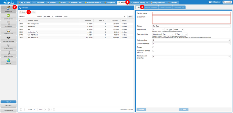Open MPBX services in the sidebar

coord(8,32)
